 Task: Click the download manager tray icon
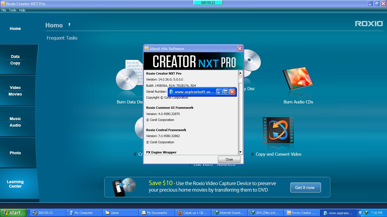(x=366, y=213)
